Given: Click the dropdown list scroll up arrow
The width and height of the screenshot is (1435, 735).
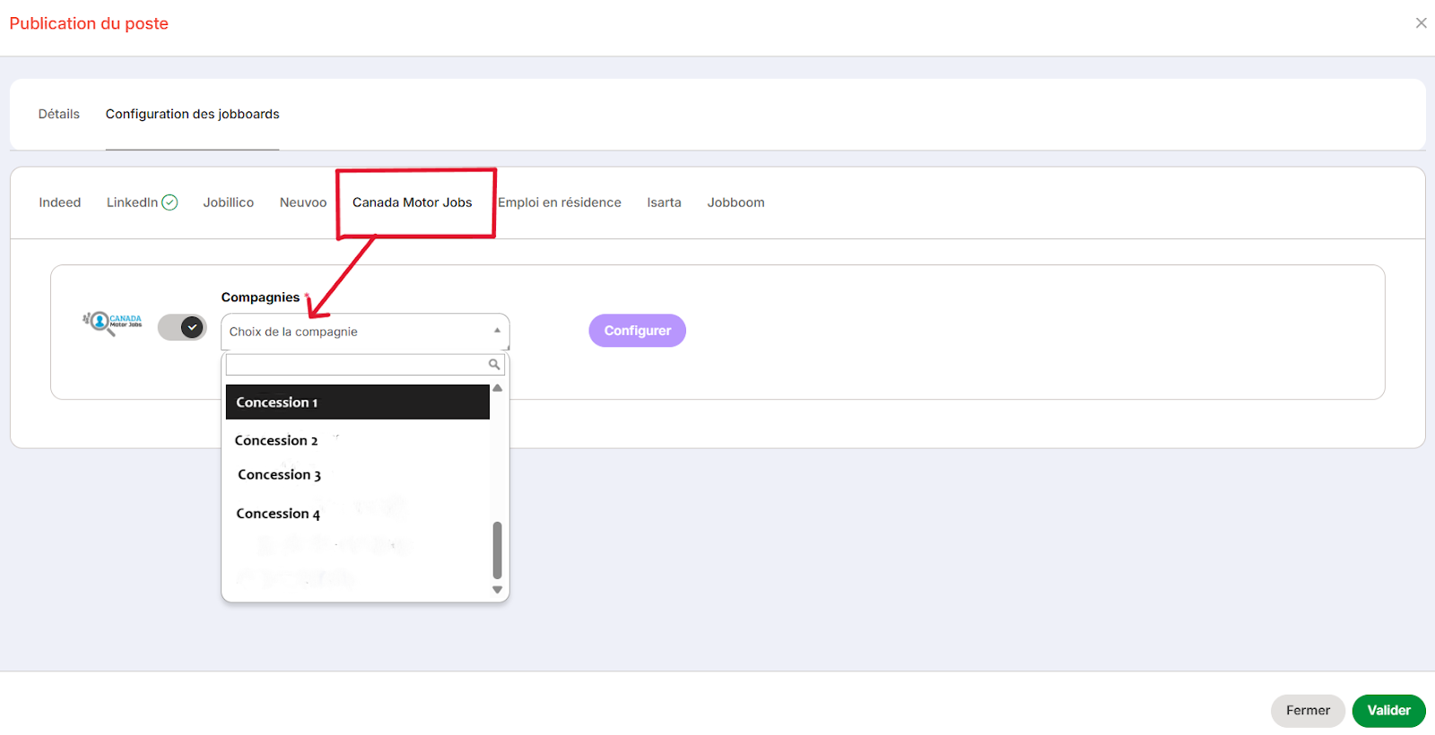Looking at the screenshot, I should click(x=498, y=388).
